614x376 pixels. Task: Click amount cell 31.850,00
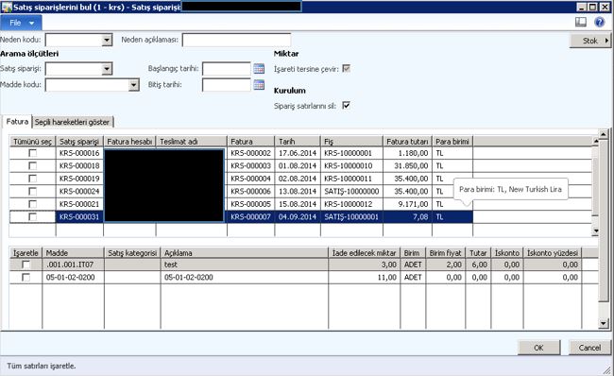407,165
